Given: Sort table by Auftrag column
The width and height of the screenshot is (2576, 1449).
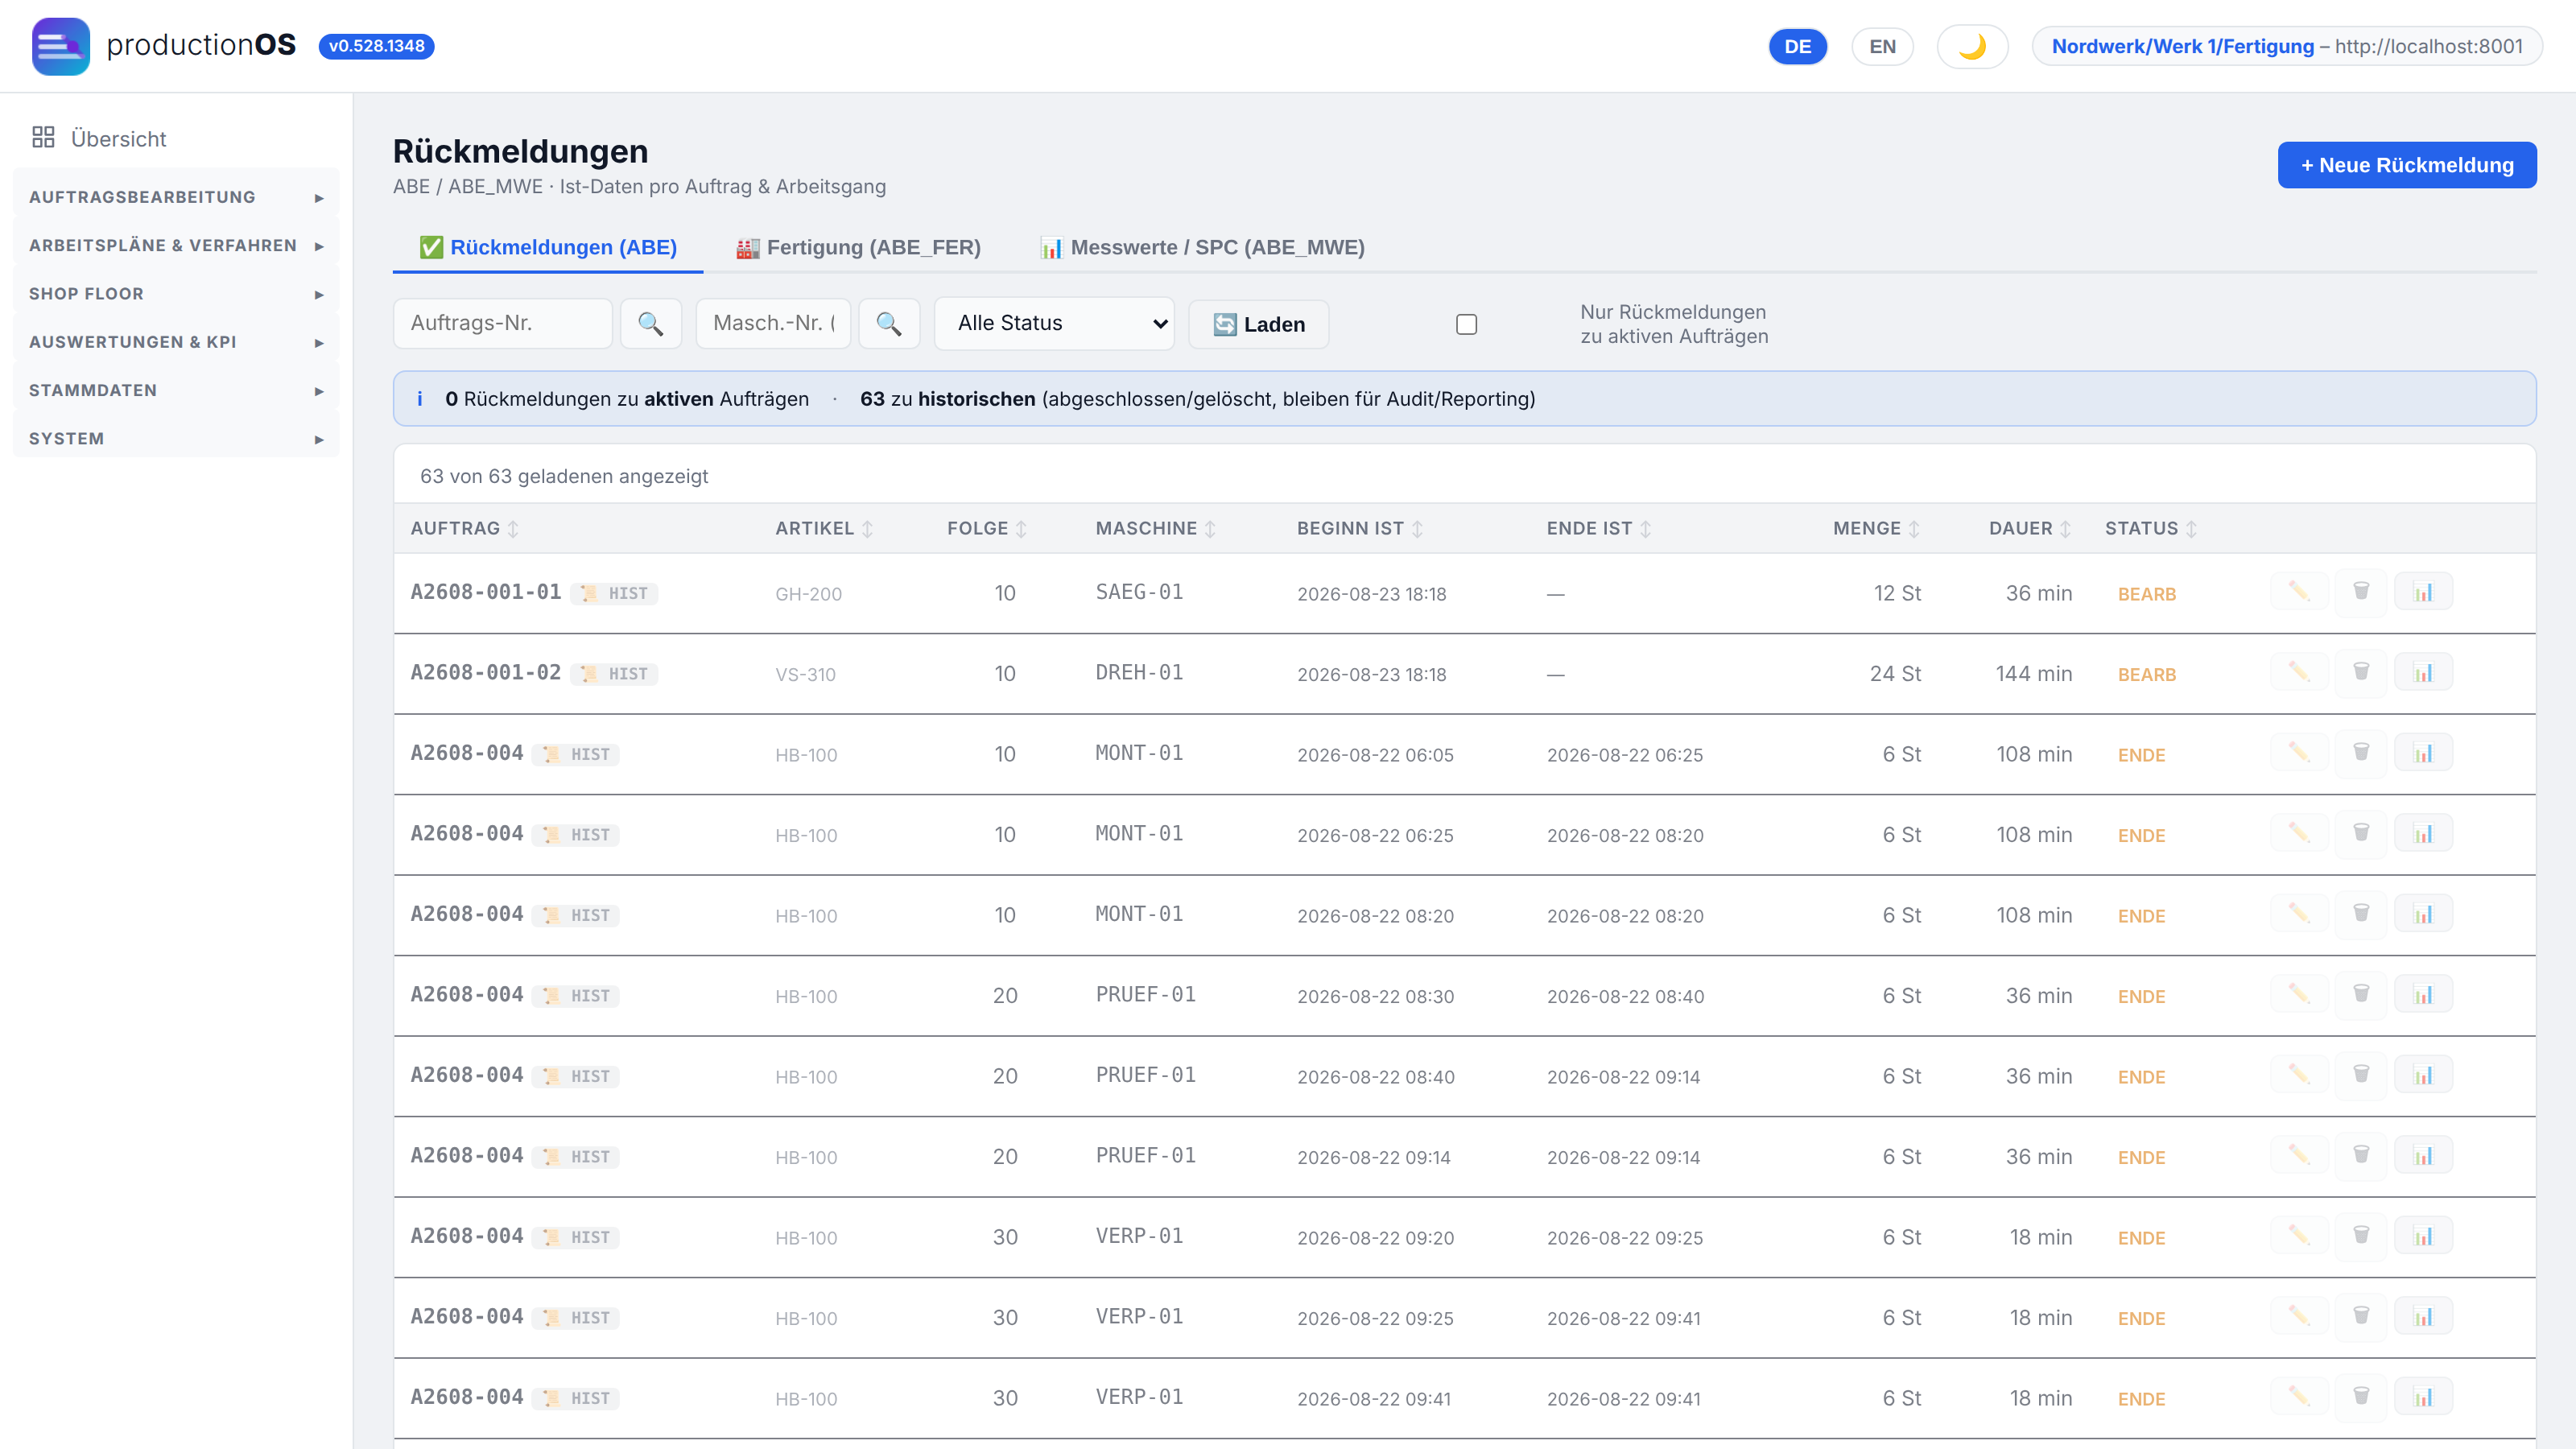Looking at the screenshot, I should (x=465, y=528).
